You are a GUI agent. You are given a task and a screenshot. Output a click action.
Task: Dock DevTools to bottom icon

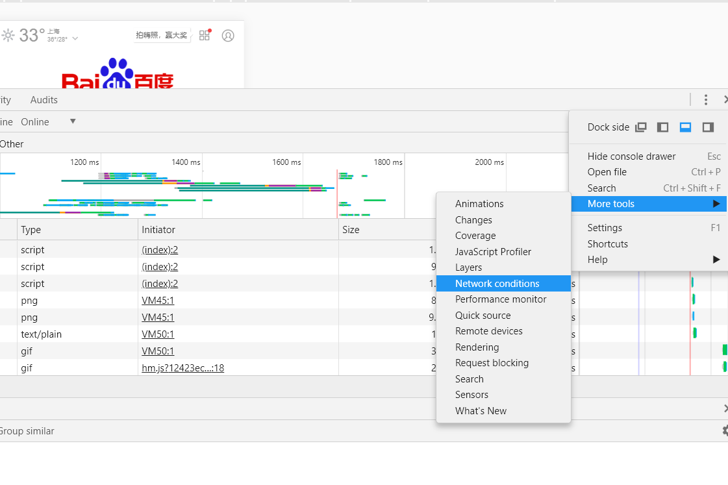(x=685, y=127)
